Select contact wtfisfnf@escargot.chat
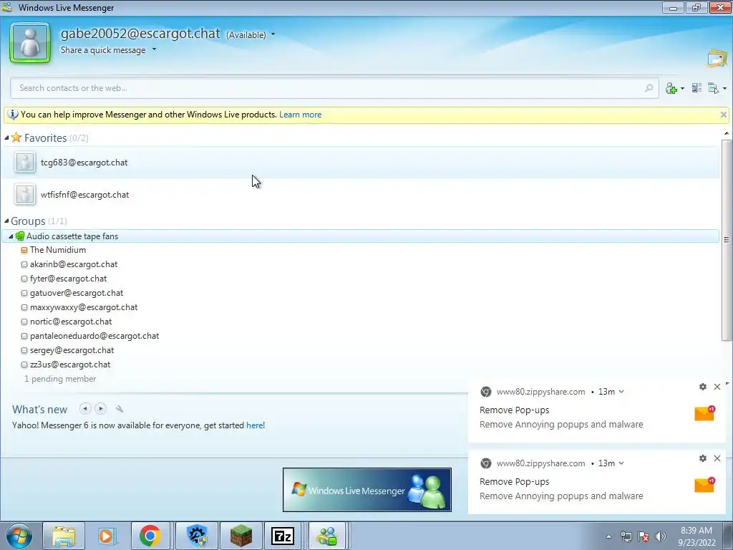733x550 pixels. coord(360,195)
